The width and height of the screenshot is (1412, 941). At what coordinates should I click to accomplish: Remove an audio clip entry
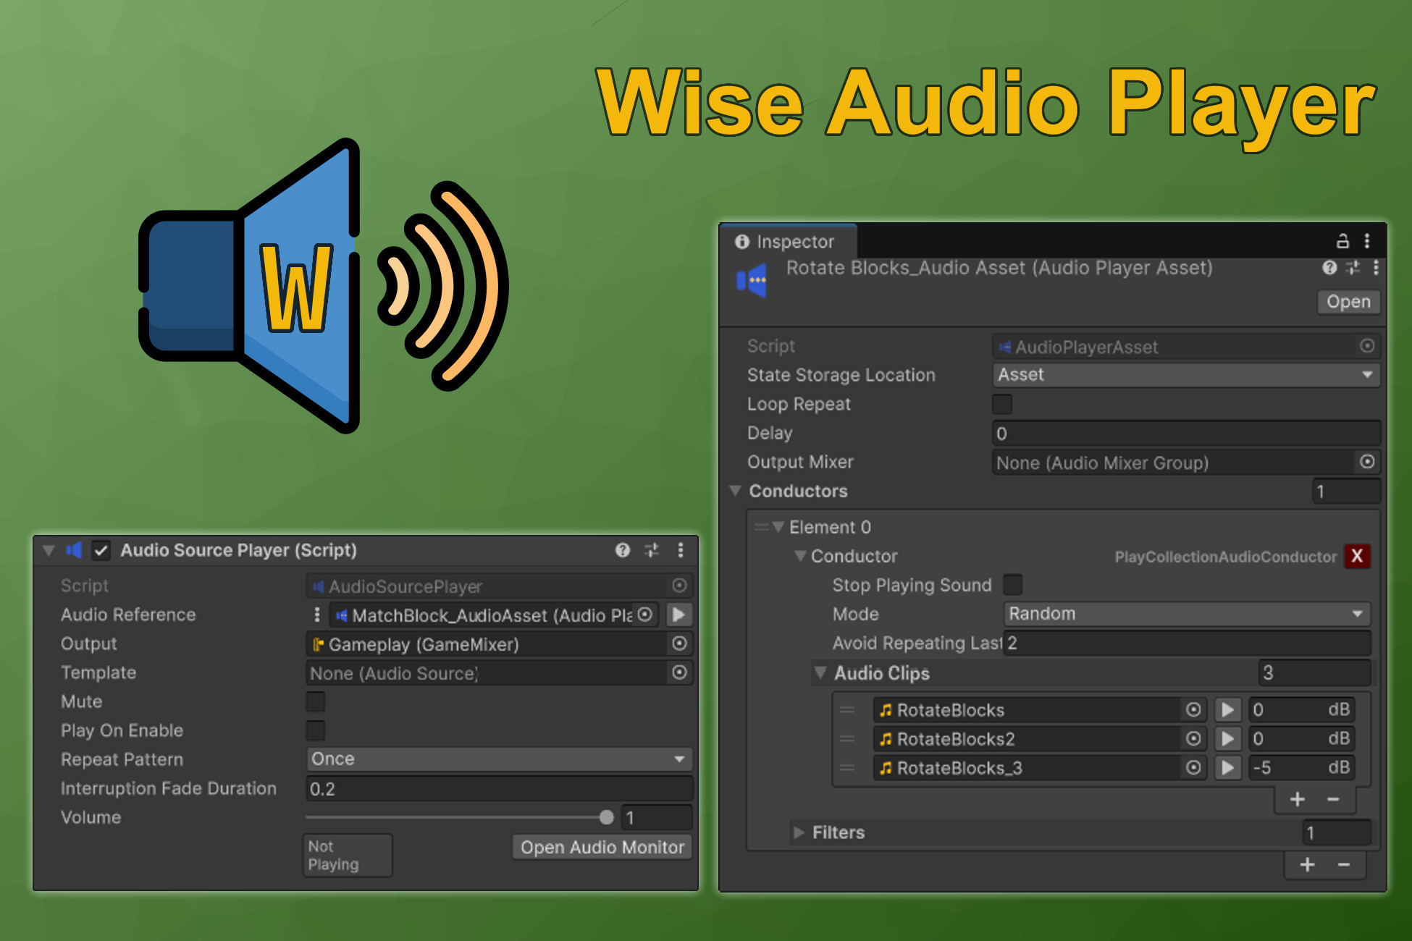point(1333,800)
